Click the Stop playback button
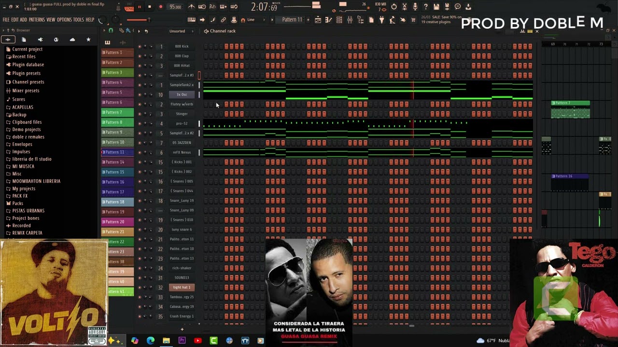 (150, 7)
